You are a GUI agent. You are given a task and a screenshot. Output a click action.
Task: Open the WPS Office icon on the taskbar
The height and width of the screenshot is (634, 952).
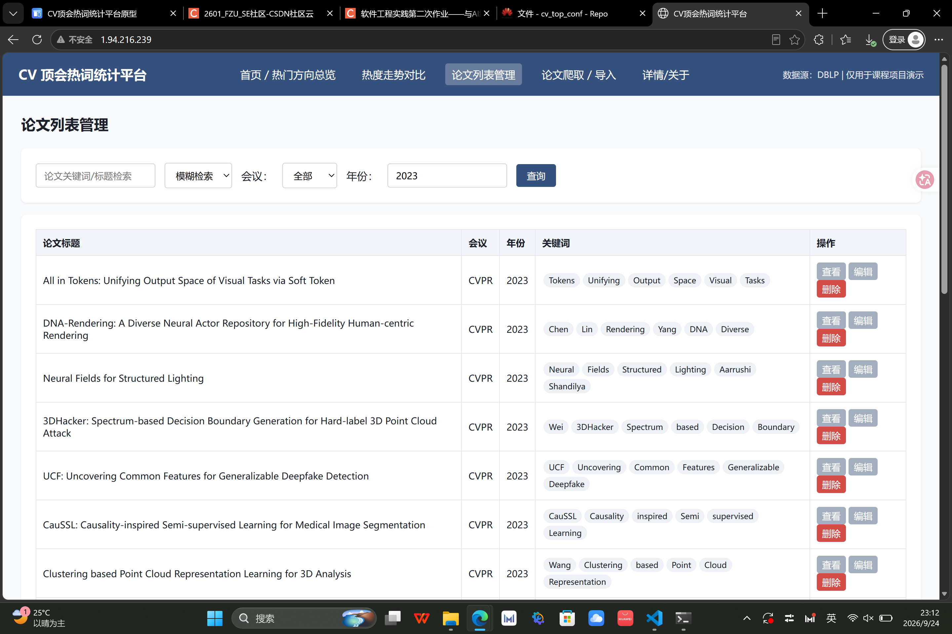pos(421,618)
